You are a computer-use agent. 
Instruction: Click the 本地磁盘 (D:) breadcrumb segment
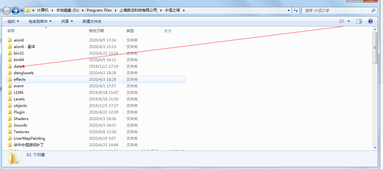coord(67,10)
